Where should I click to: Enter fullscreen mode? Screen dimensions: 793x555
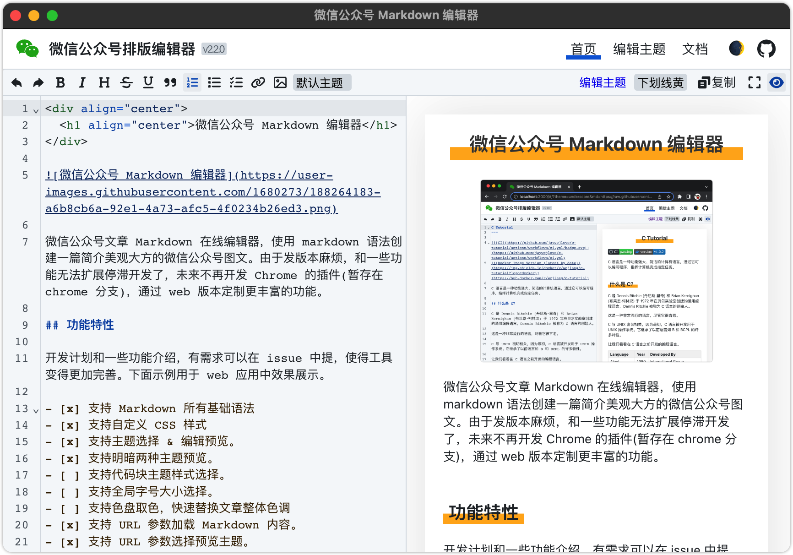pyautogui.click(x=754, y=82)
